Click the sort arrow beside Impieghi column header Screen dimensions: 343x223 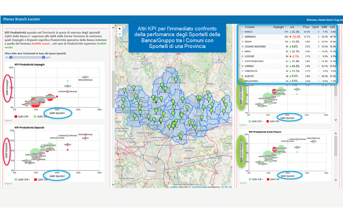pyautogui.click(x=286, y=27)
